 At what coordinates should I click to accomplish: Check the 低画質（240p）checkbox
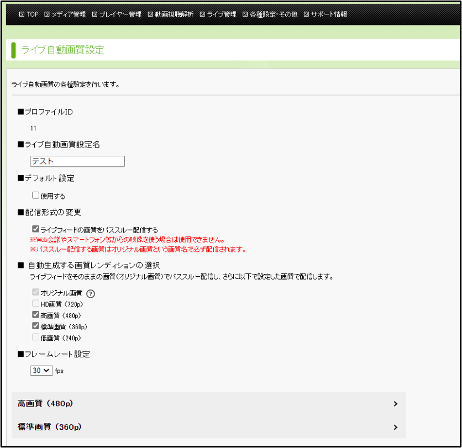(x=36, y=337)
